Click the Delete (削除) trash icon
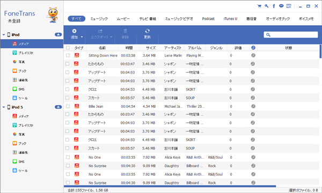The image size is (322, 193). (x=125, y=31)
